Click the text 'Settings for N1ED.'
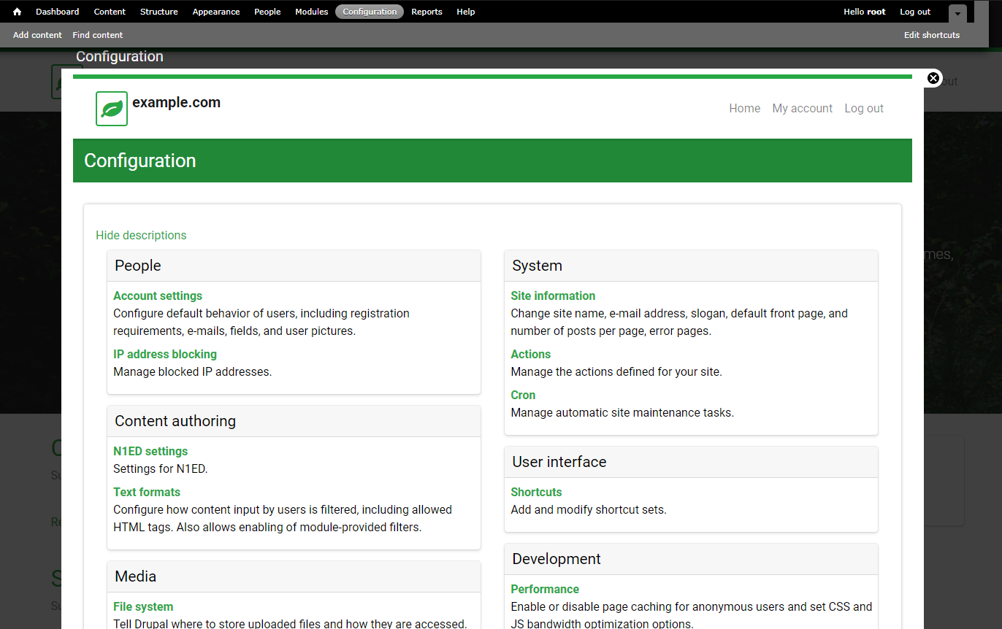Image resolution: width=1002 pixels, height=629 pixels. pyautogui.click(x=161, y=468)
